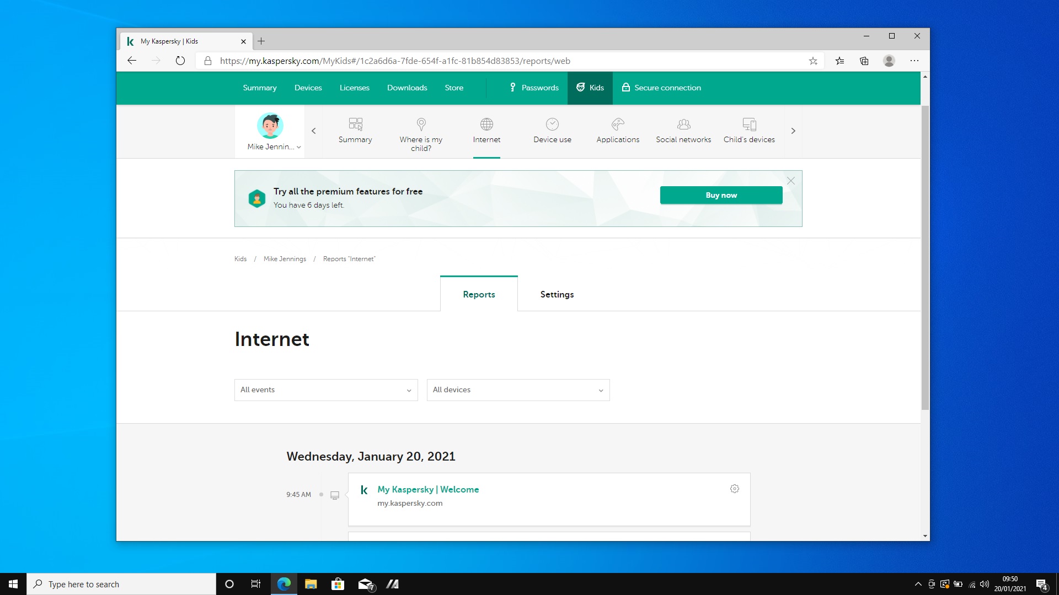Open Windows notification center
Viewport: 1059px width, 595px height.
(x=1042, y=584)
